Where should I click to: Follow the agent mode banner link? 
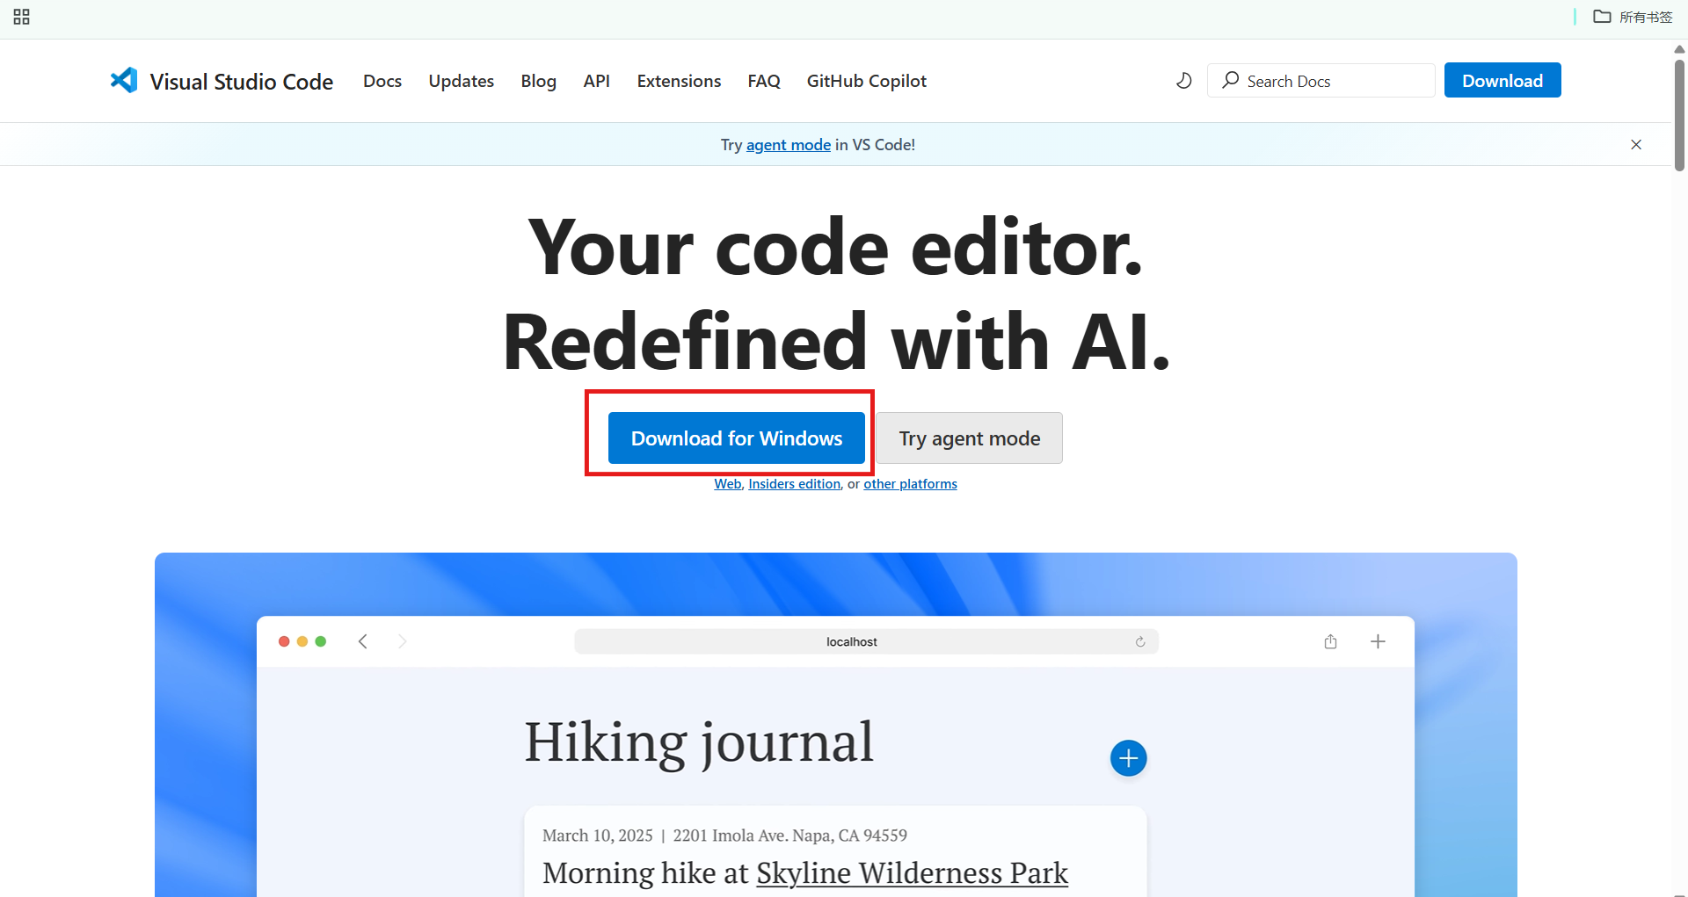pyautogui.click(x=789, y=144)
